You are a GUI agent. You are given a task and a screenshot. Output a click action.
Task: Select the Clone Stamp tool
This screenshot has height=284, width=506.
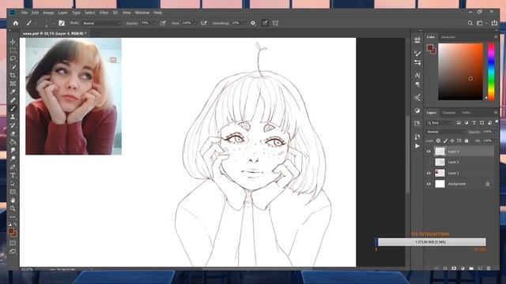pos(13,118)
